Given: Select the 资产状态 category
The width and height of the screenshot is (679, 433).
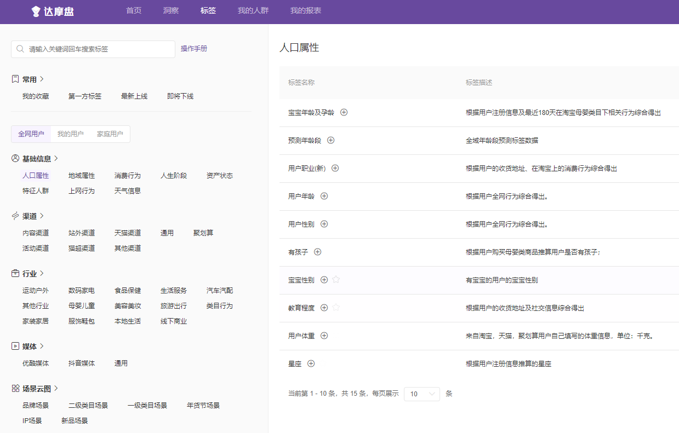Looking at the screenshot, I should 220,176.
